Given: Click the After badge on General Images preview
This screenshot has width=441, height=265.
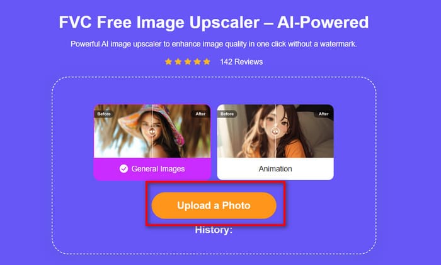Looking at the screenshot, I should [200, 114].
